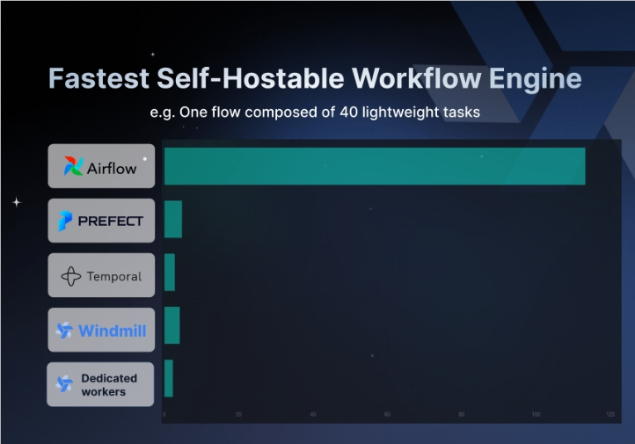635x444 pixels.
Task: Click the 40 lightweight tasks subtitle
Action: 410,113
